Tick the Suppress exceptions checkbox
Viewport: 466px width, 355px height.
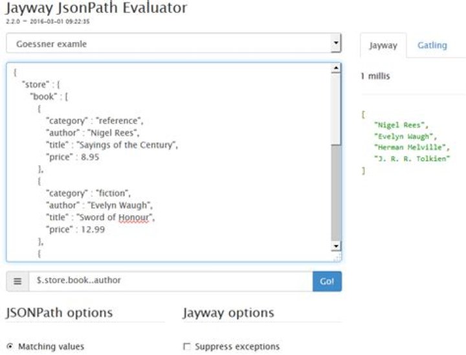[186, 347]
